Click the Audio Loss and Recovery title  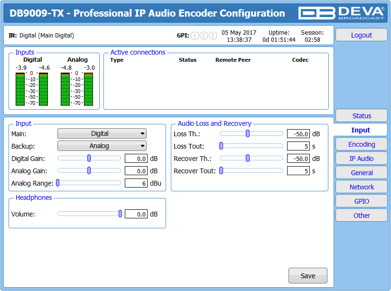[x=214, y=123]
